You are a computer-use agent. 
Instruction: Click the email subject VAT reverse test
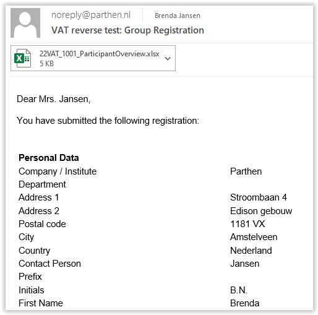pos(127,30)
